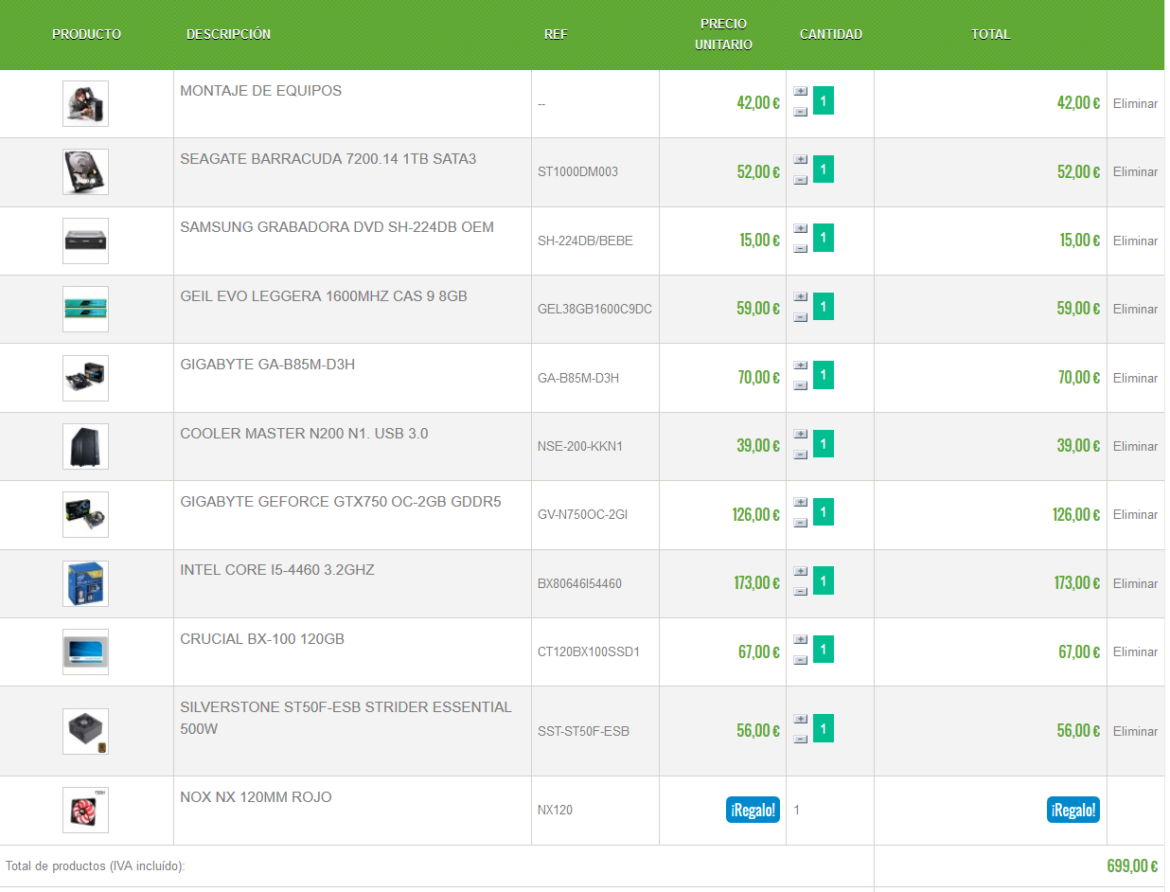Increase quantity of GIGABYTE GEFORCE GTX750
Image resolution: width=1170 pixels, height=892 pixels.
[x=800, y=503]
